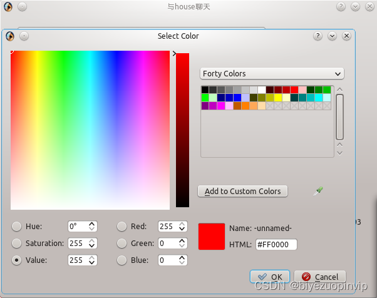Increase the Green value with up arrow

[182, 240]
